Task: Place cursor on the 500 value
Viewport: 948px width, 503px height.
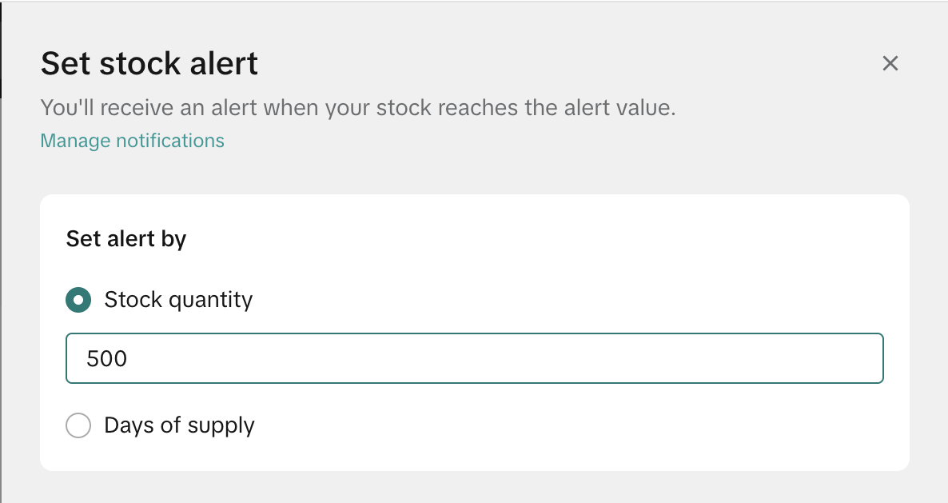Action: [107, 358]
